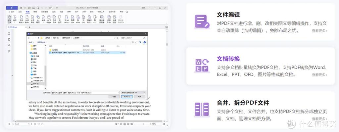Screen dimensions: 339x132
Task: Go to previous page in status bar
Action: (13, 124)
